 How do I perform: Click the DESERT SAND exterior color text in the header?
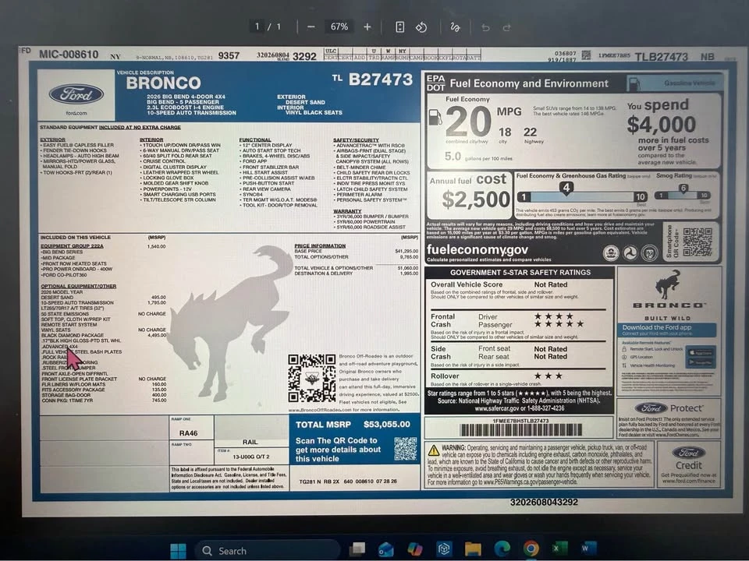pyautogui.click(x=305, y=102)
